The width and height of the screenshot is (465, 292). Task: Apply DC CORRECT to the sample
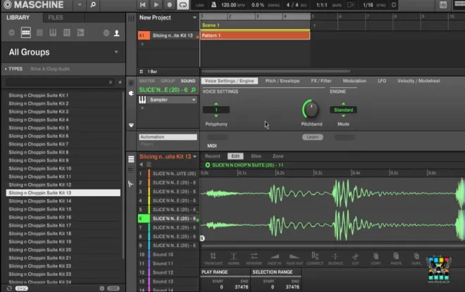pos(315,258)
